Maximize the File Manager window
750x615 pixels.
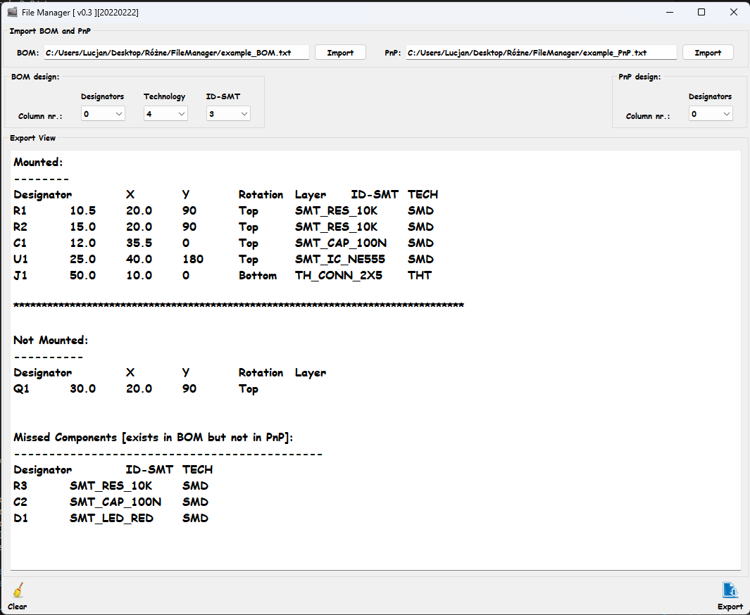[x=701, y=12]
